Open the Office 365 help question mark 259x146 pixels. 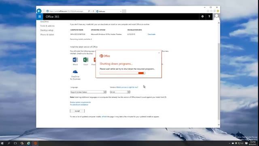209,17
